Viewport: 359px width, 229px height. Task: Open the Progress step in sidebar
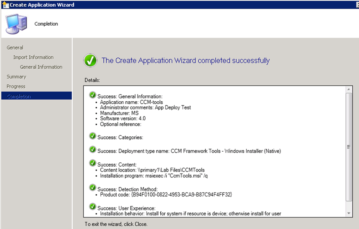[x=16, y=86]
